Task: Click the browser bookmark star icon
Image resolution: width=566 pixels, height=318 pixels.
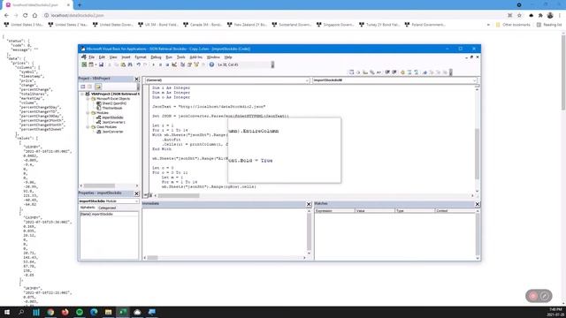Action: [x=519, y=16]
